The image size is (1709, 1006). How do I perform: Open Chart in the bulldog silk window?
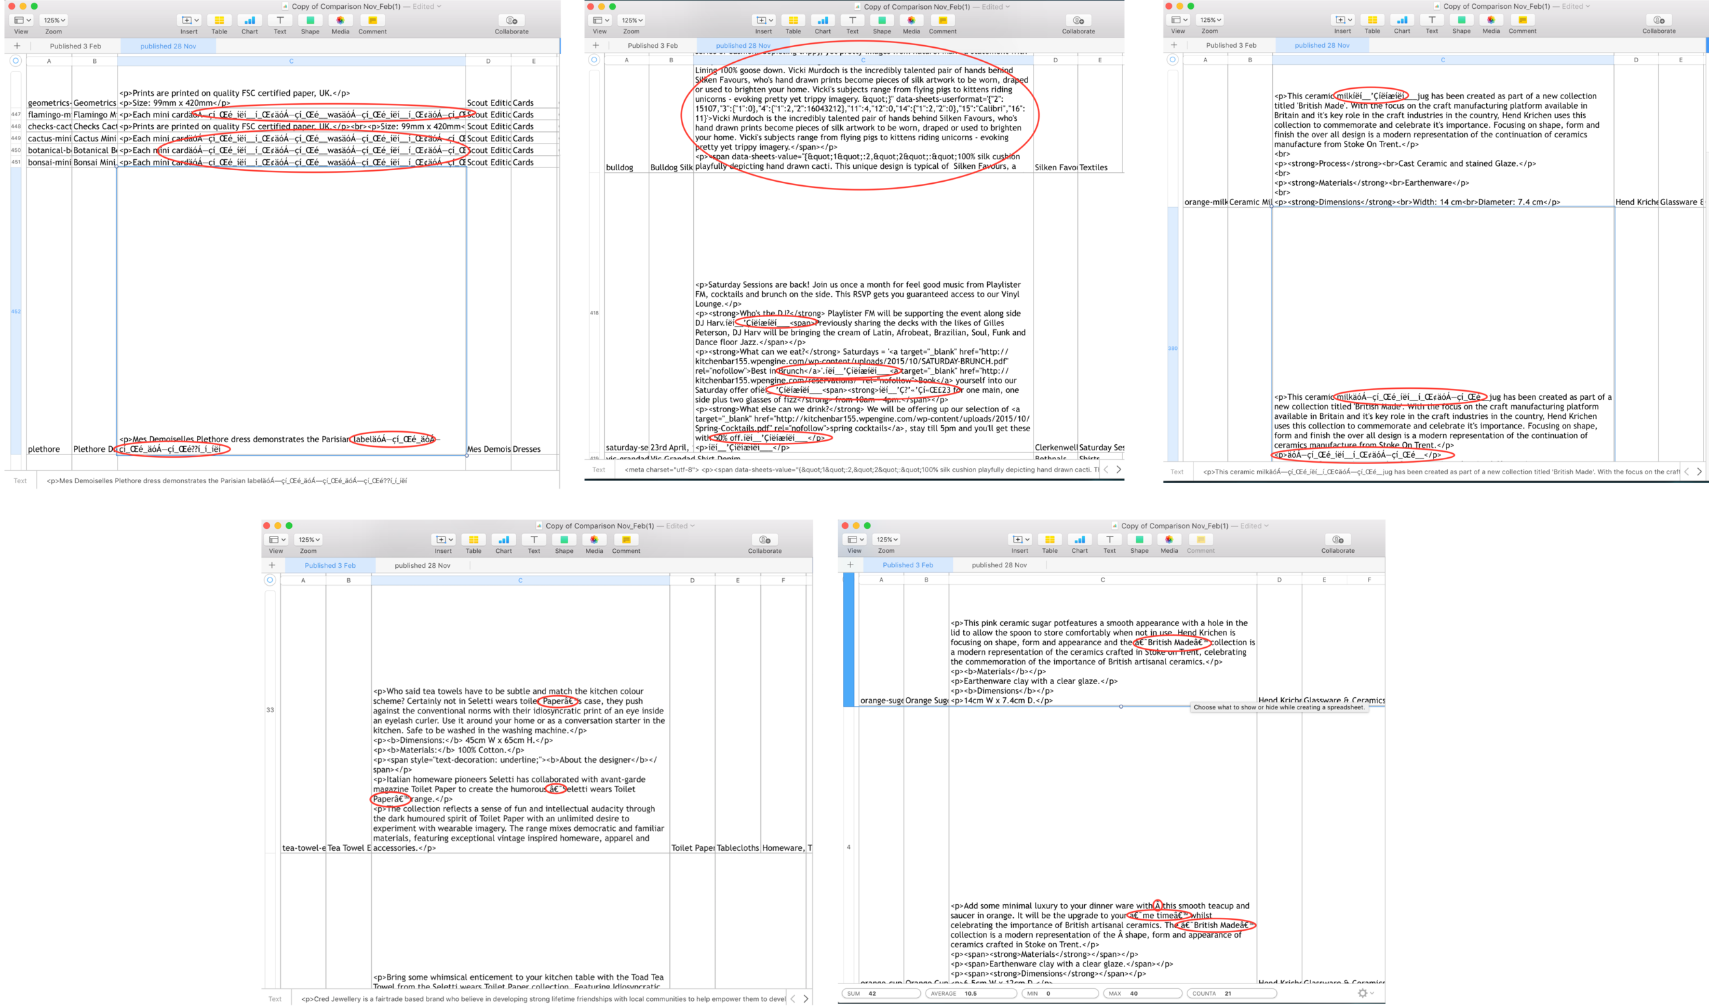tap(823, 21)
